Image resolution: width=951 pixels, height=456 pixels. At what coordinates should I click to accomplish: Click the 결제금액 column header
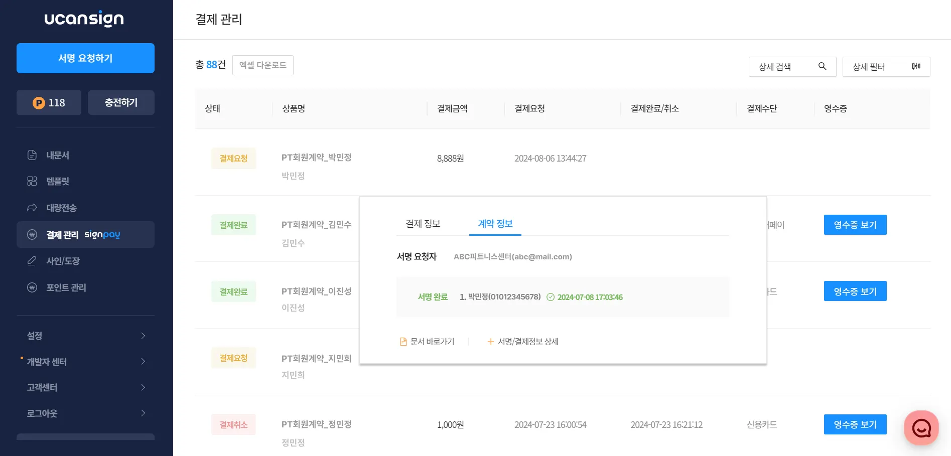click(x=453, y=108)
